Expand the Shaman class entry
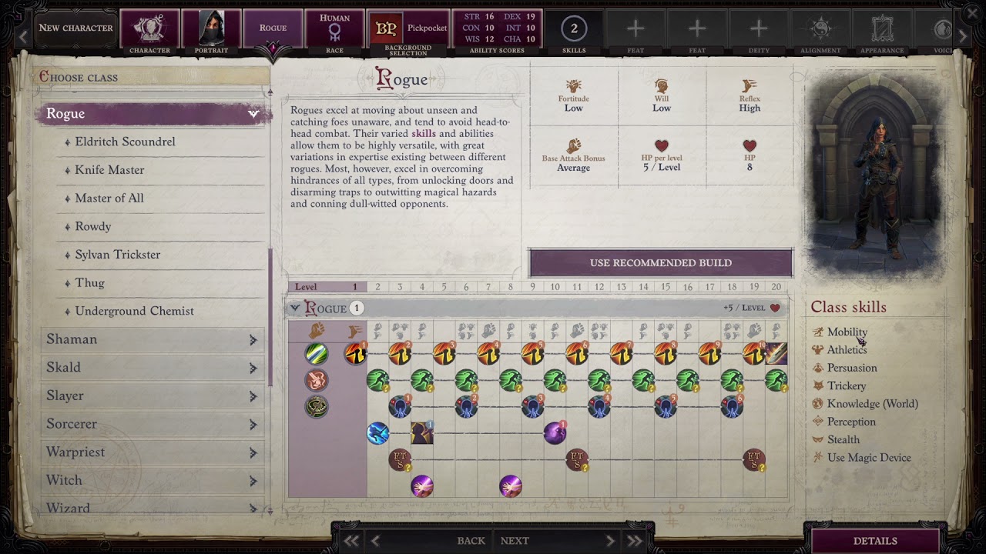 tap(153, 339)
